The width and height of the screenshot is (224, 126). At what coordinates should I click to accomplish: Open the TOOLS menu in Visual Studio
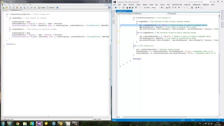[162, 5]
